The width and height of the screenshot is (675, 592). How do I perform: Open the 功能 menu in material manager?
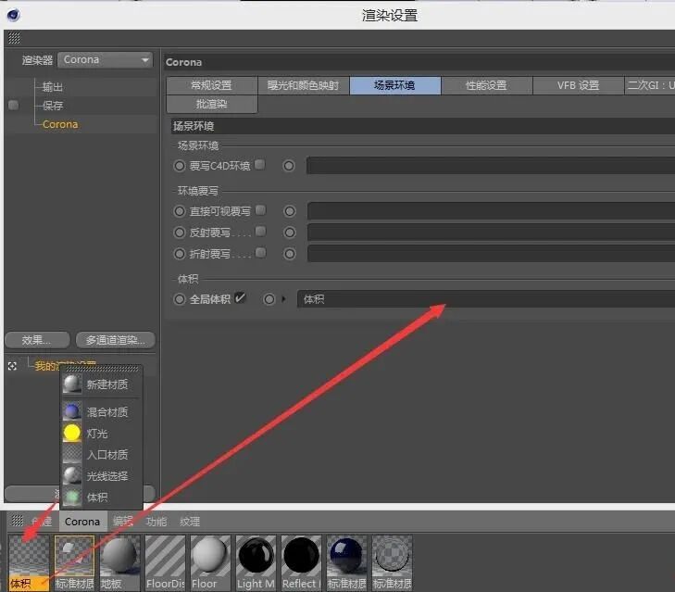point(156,522)
